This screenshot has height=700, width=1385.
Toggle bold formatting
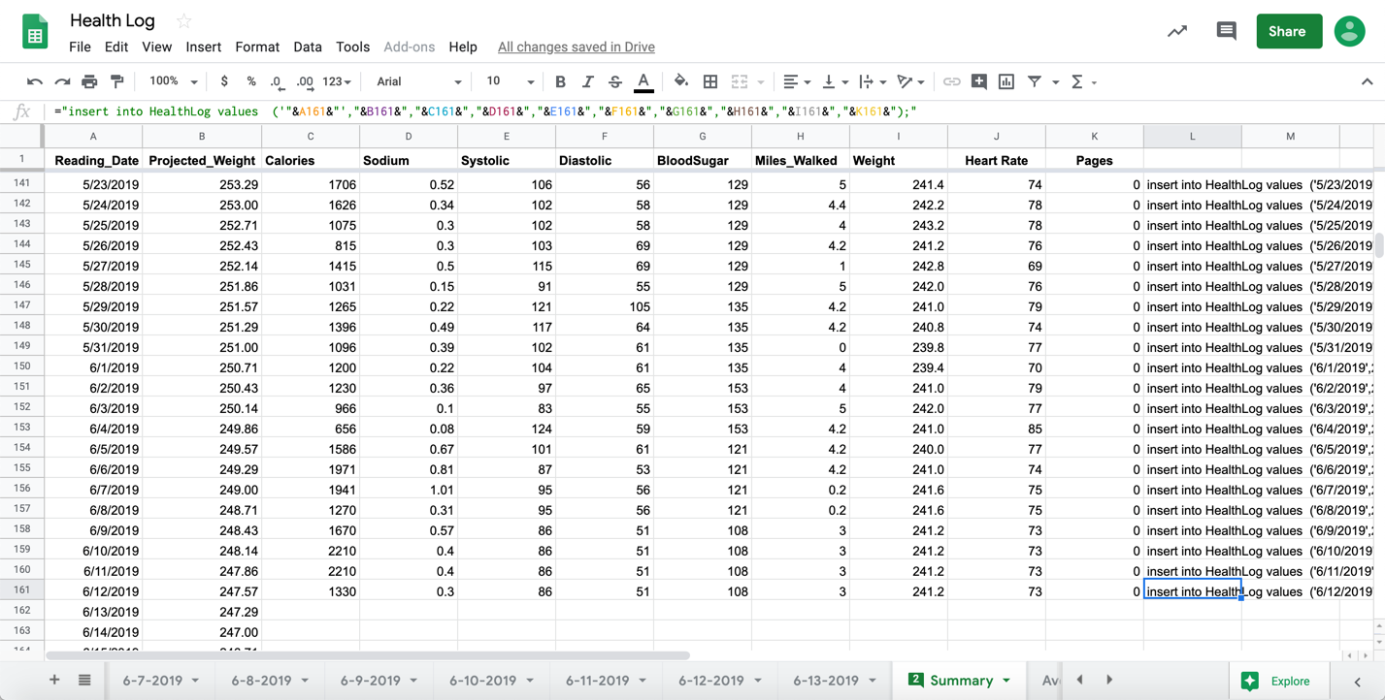click(x=560, y=82)
